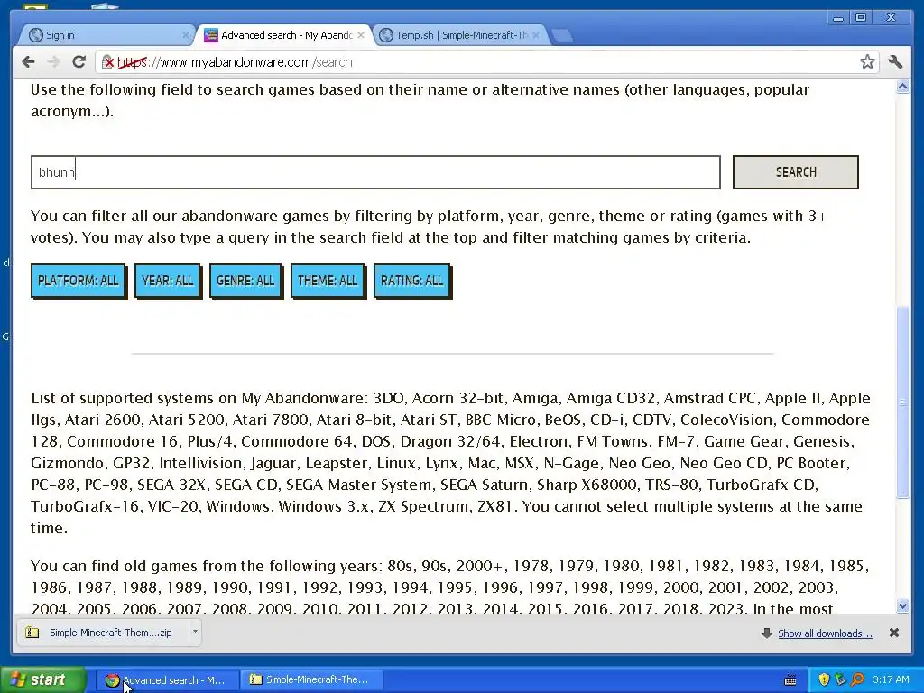Switch to the Sign in tab
The height and width of the screenshot is (693, 924).
(106, 35)
